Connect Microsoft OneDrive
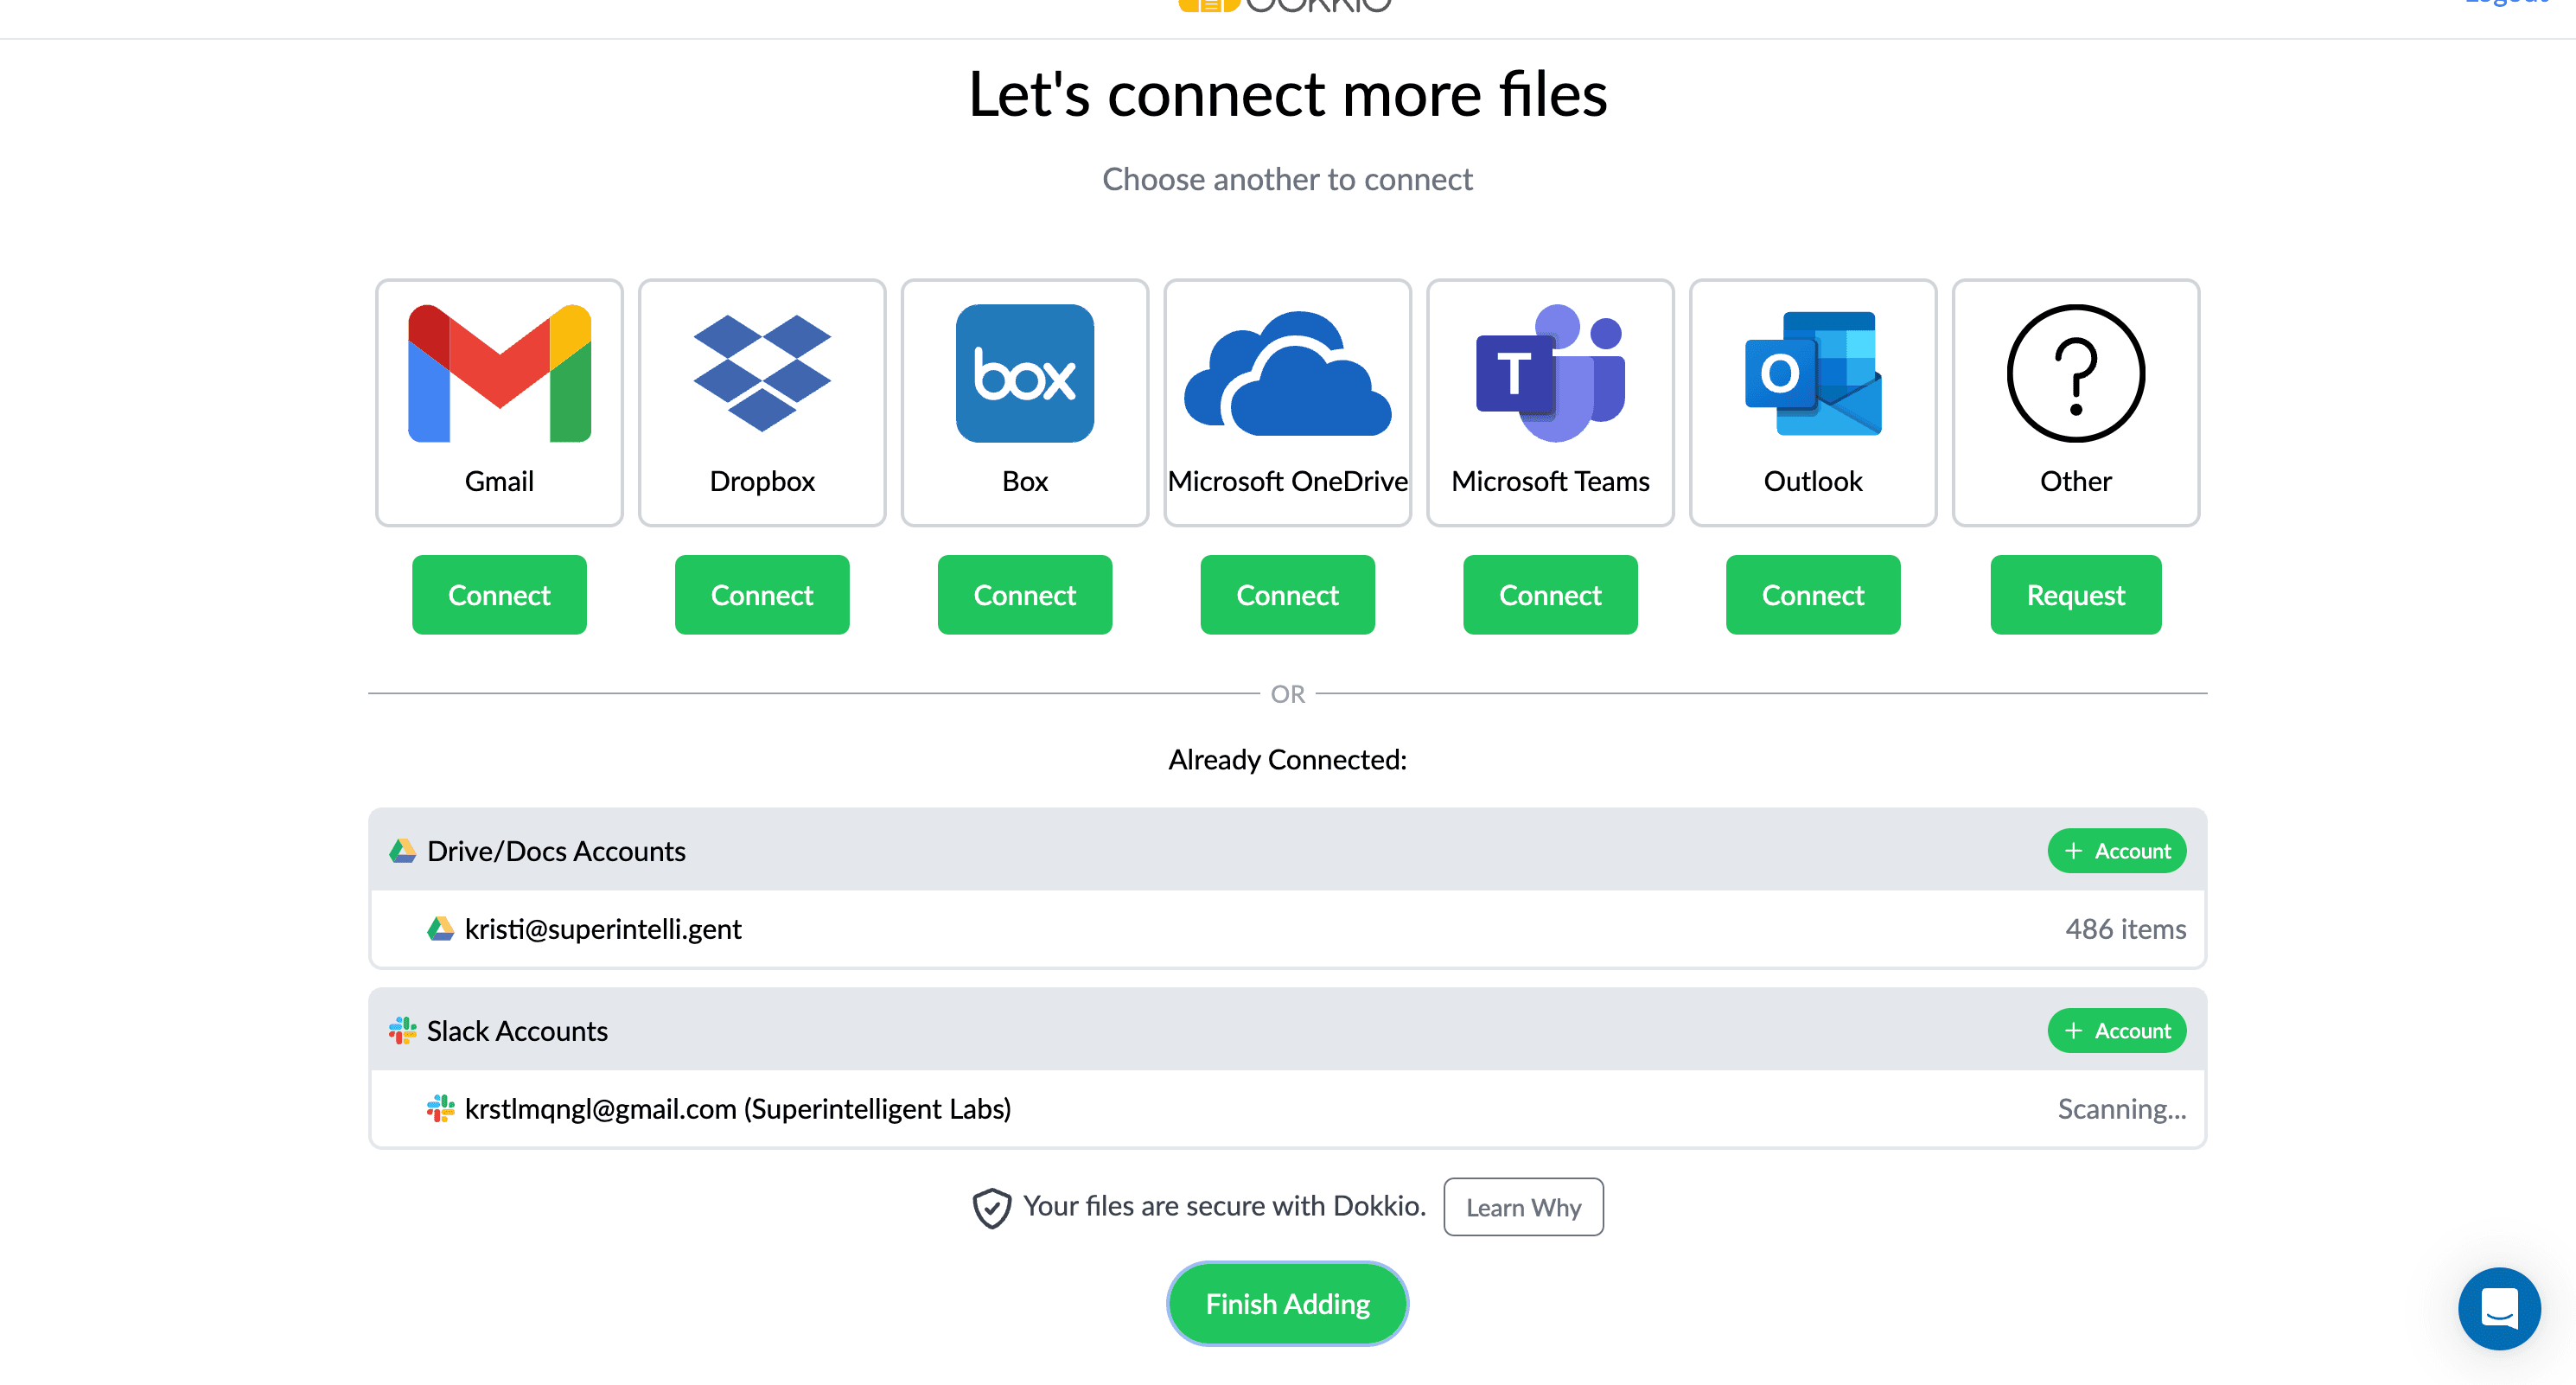 pos(1288,595)
